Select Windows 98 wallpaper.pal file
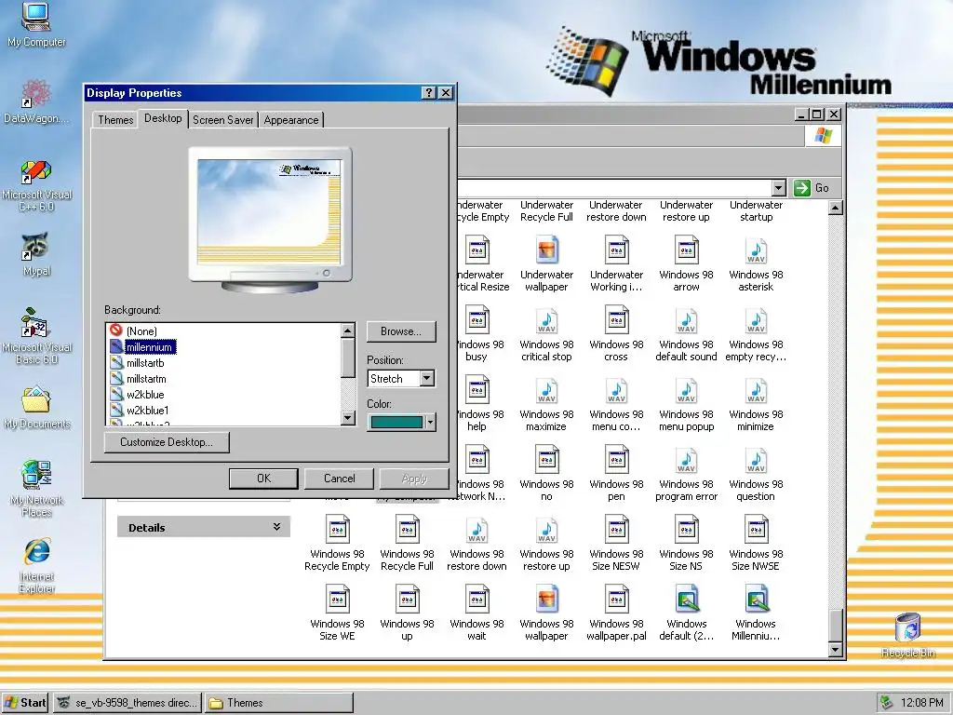 616,614
